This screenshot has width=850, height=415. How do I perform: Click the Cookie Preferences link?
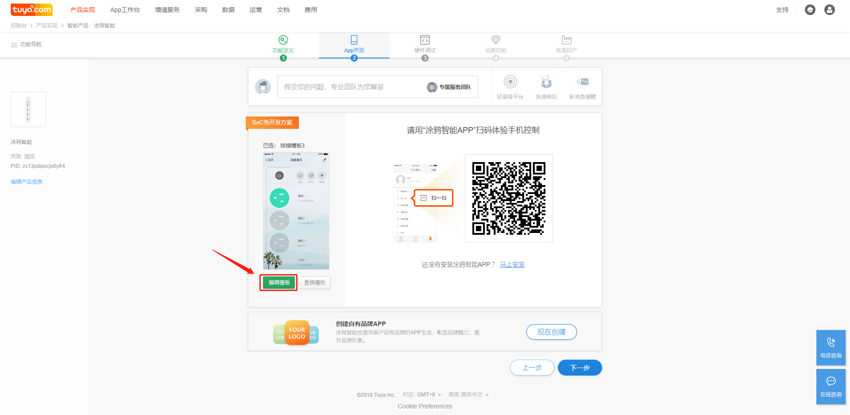[425, 406]
